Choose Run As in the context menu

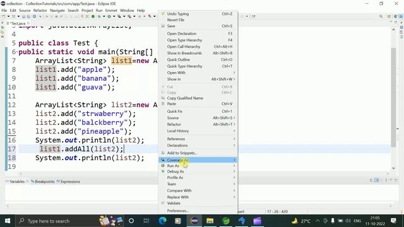[x=198, y=166]
